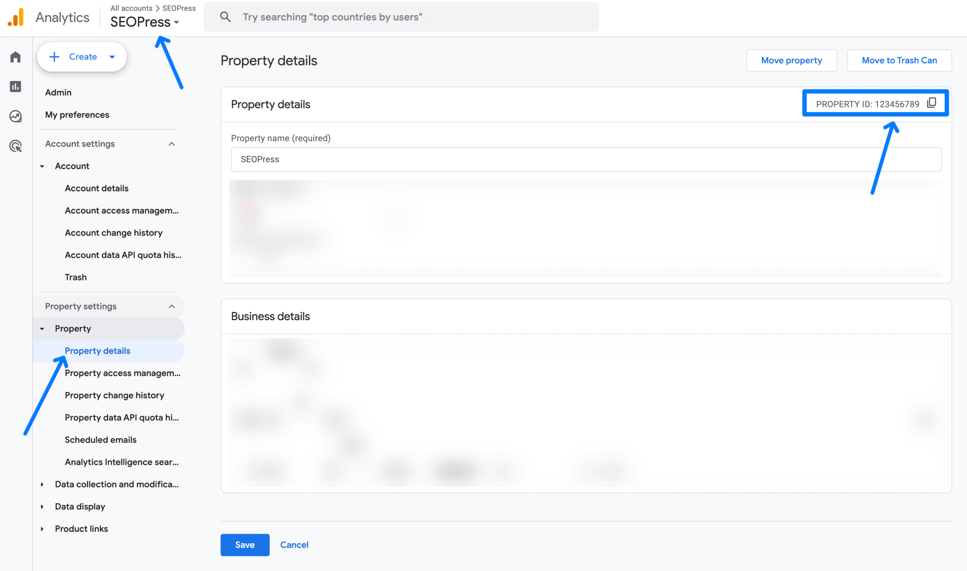This screenshot has height=571, width=967.
Task: Open the Home icon in sidebar
Action: point(15,57)
